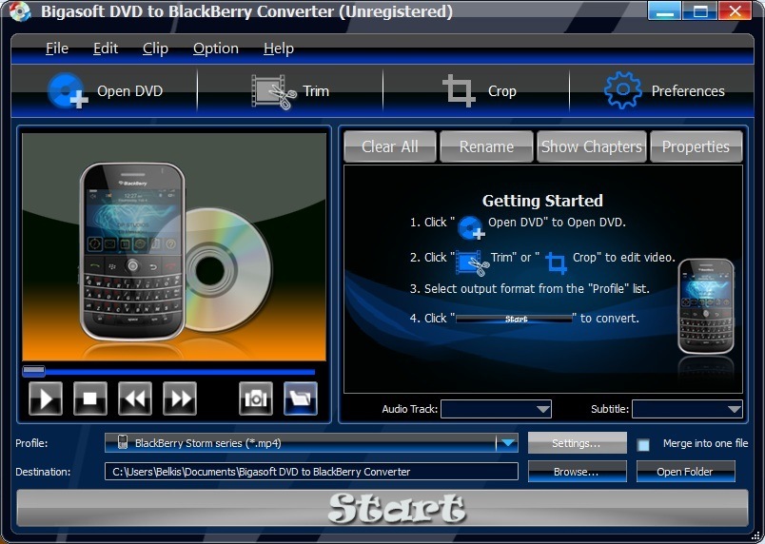Click the Properties button
Viewport: 765px width, 544px height.
(696, 146)
